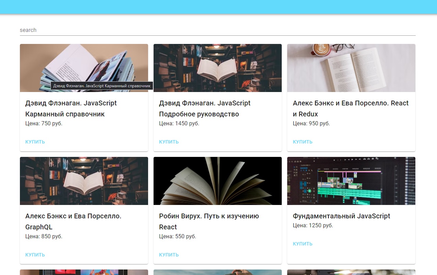This screenshot has height=275, width=437.
Task: Click title Алекс Бэнкс и Ева Порселло. GraphQL
Action: pos(73,221)
